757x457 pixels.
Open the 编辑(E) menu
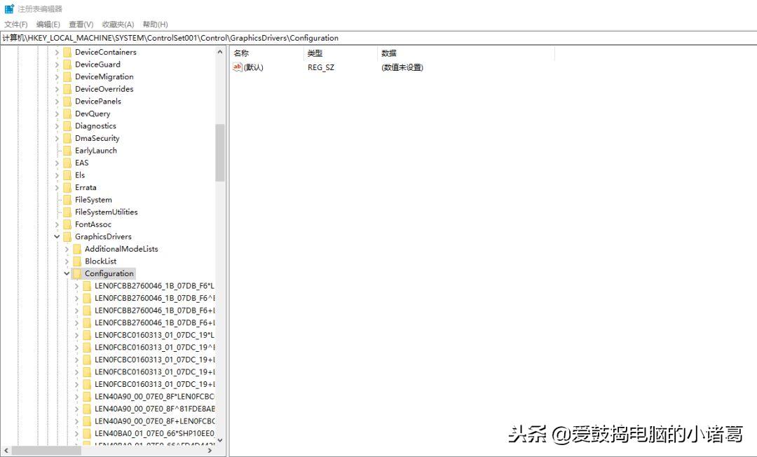[47, 24]
